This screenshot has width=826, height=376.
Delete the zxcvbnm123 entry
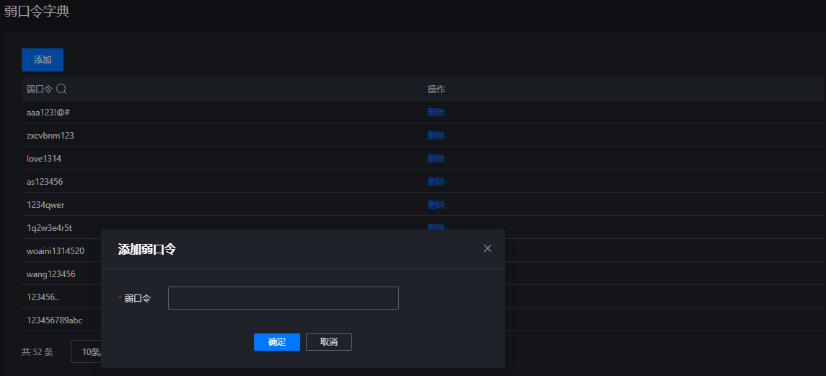pyautogui.click(x=436, y=136)
